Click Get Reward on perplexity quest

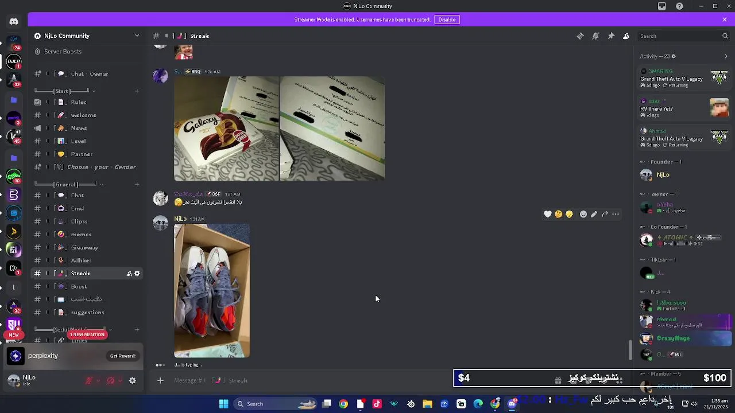pyautogui.click(x=123, y=356)
